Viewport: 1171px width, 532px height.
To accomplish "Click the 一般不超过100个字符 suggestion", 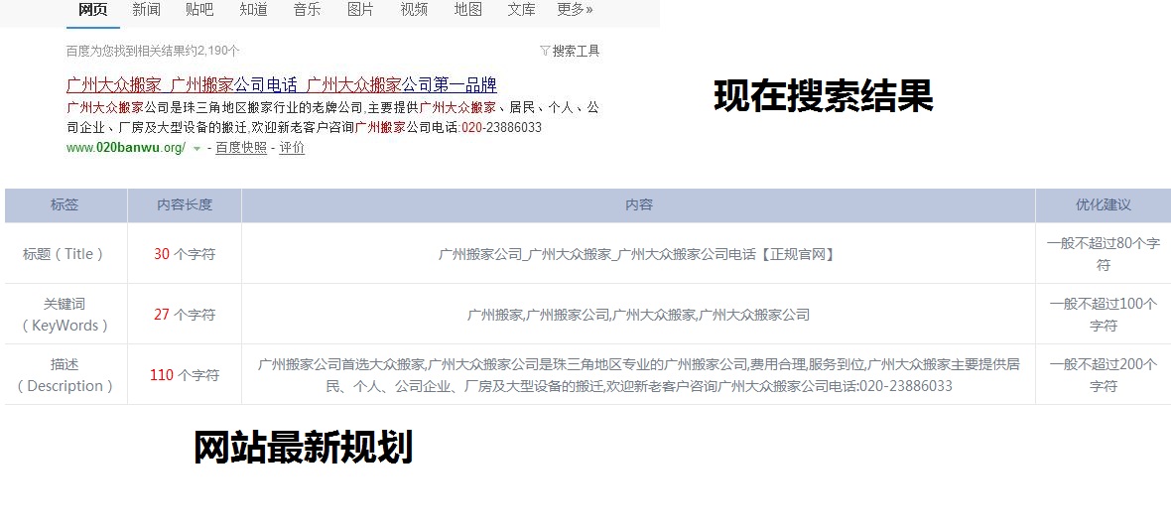I will [x=1104, y=315].
